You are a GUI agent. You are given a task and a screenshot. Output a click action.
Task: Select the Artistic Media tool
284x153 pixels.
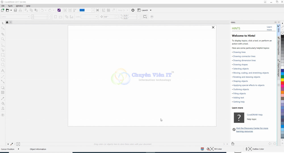coord(3,50)
